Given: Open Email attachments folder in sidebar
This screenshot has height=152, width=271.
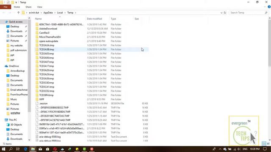Looking at the screenshot, I should coord(19,90).
